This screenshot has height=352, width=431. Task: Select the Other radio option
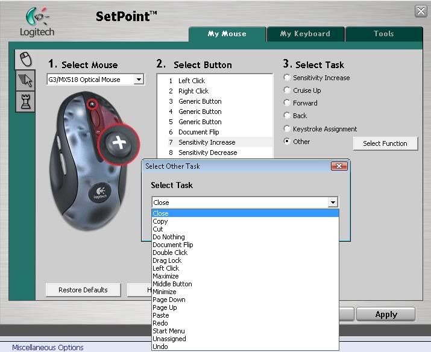pos(287,141)
